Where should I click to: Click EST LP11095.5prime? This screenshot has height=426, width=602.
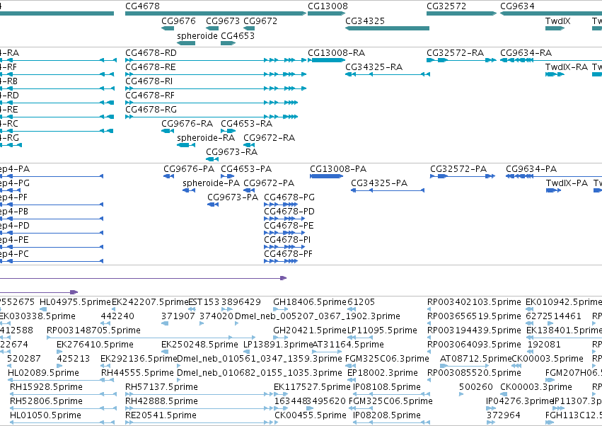coord(360,338)
